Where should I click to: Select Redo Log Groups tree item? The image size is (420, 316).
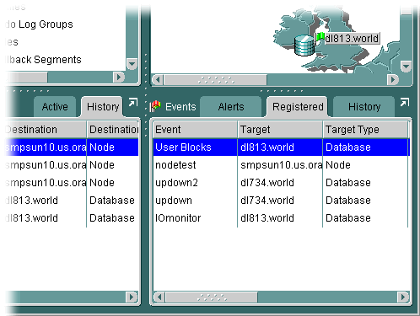pyautogui.click(x=39, y=24)
